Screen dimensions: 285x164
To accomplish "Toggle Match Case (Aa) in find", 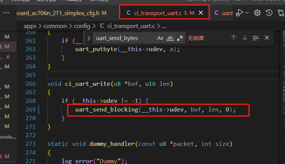I will [x=160, y=38].
